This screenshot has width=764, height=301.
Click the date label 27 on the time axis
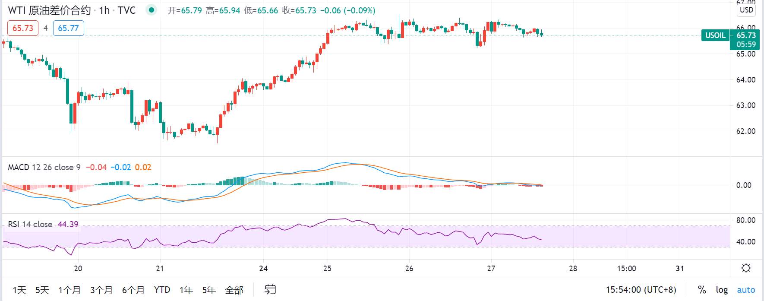(x=491, y=268)
